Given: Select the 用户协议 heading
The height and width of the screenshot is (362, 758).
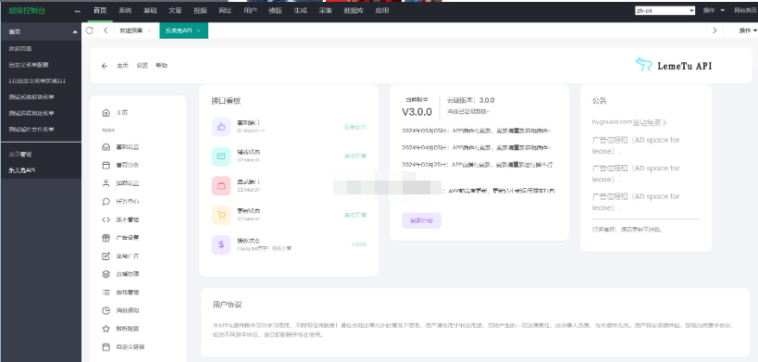Looking at the screenshot, I should click(x=227, y=305).
